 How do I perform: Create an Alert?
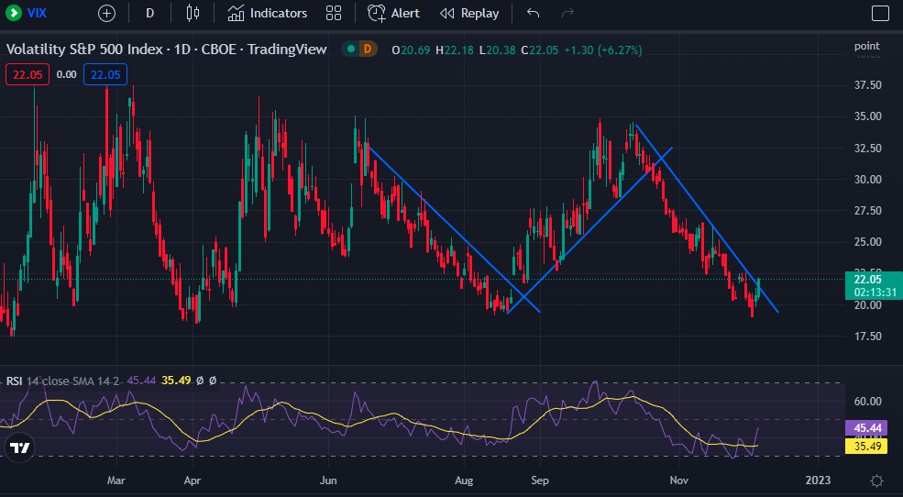(394, 13)
